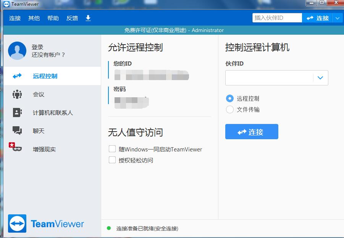This screenshot has height=238, width=344.
Task: Close the TeamViewer window
Action: point(336,3)
